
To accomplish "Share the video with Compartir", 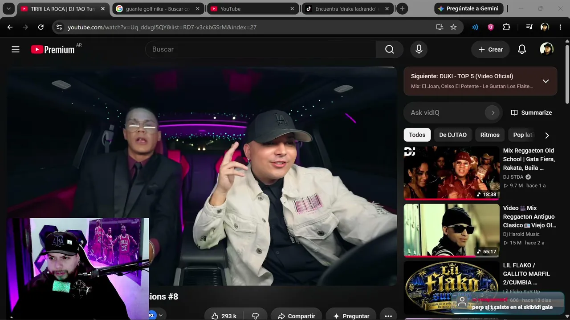I will click(x=296, y=316).
